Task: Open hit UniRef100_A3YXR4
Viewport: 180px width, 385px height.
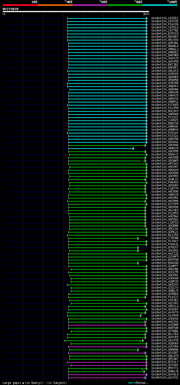Action: click(165, 347)
